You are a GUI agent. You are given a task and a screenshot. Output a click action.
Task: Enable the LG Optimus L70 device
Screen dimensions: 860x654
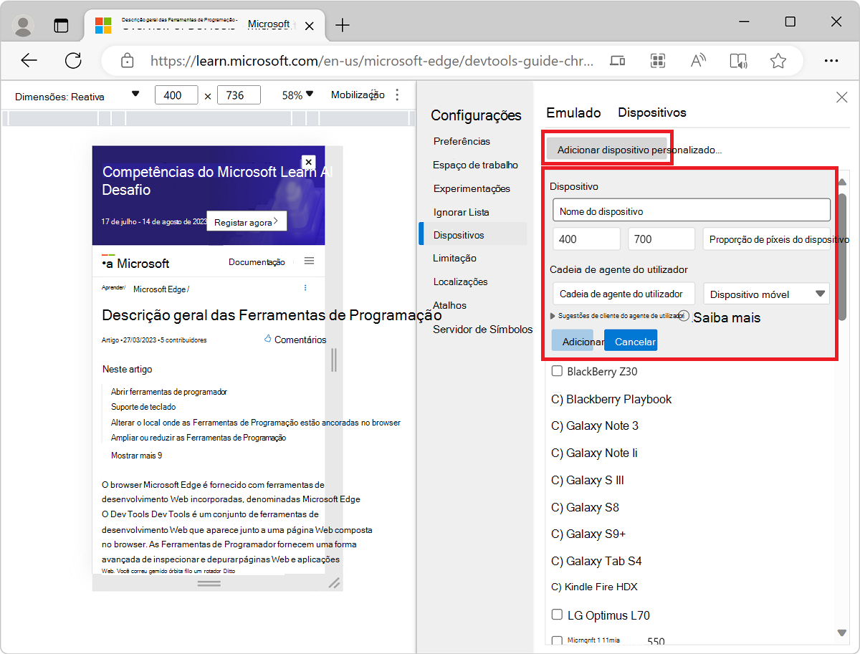click(557, 615)
